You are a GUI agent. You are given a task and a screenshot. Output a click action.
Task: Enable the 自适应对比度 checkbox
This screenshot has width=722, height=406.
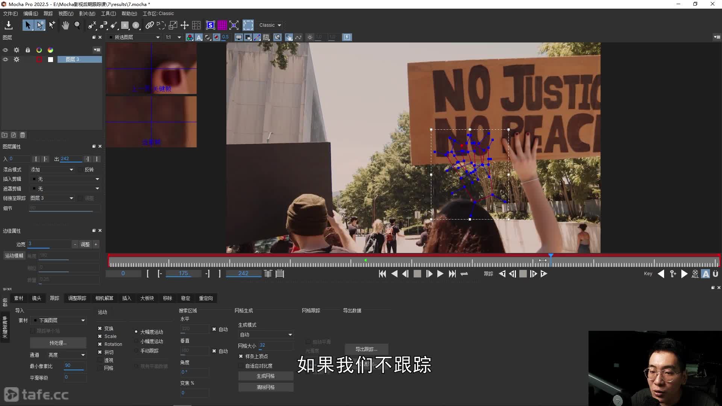241,366
